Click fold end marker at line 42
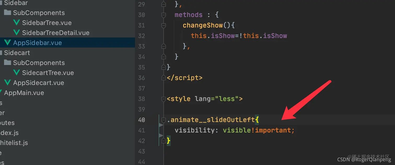This screenshot has width=395, height=165. click(164, 141)
